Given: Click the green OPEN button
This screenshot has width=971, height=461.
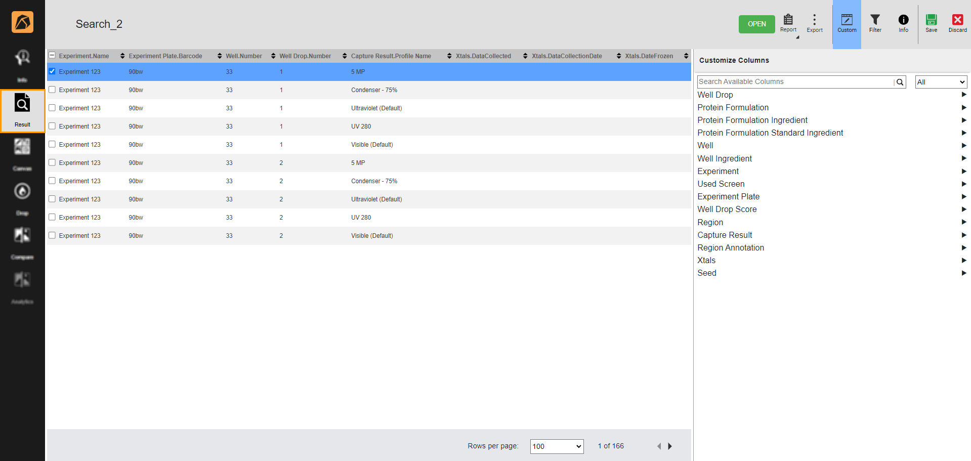Looking at the screenshot, I should pyautogui.click(x=756, y=24).
